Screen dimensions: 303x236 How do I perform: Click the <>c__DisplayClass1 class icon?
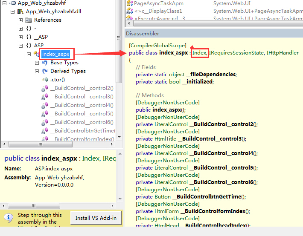tap(130, 11)
